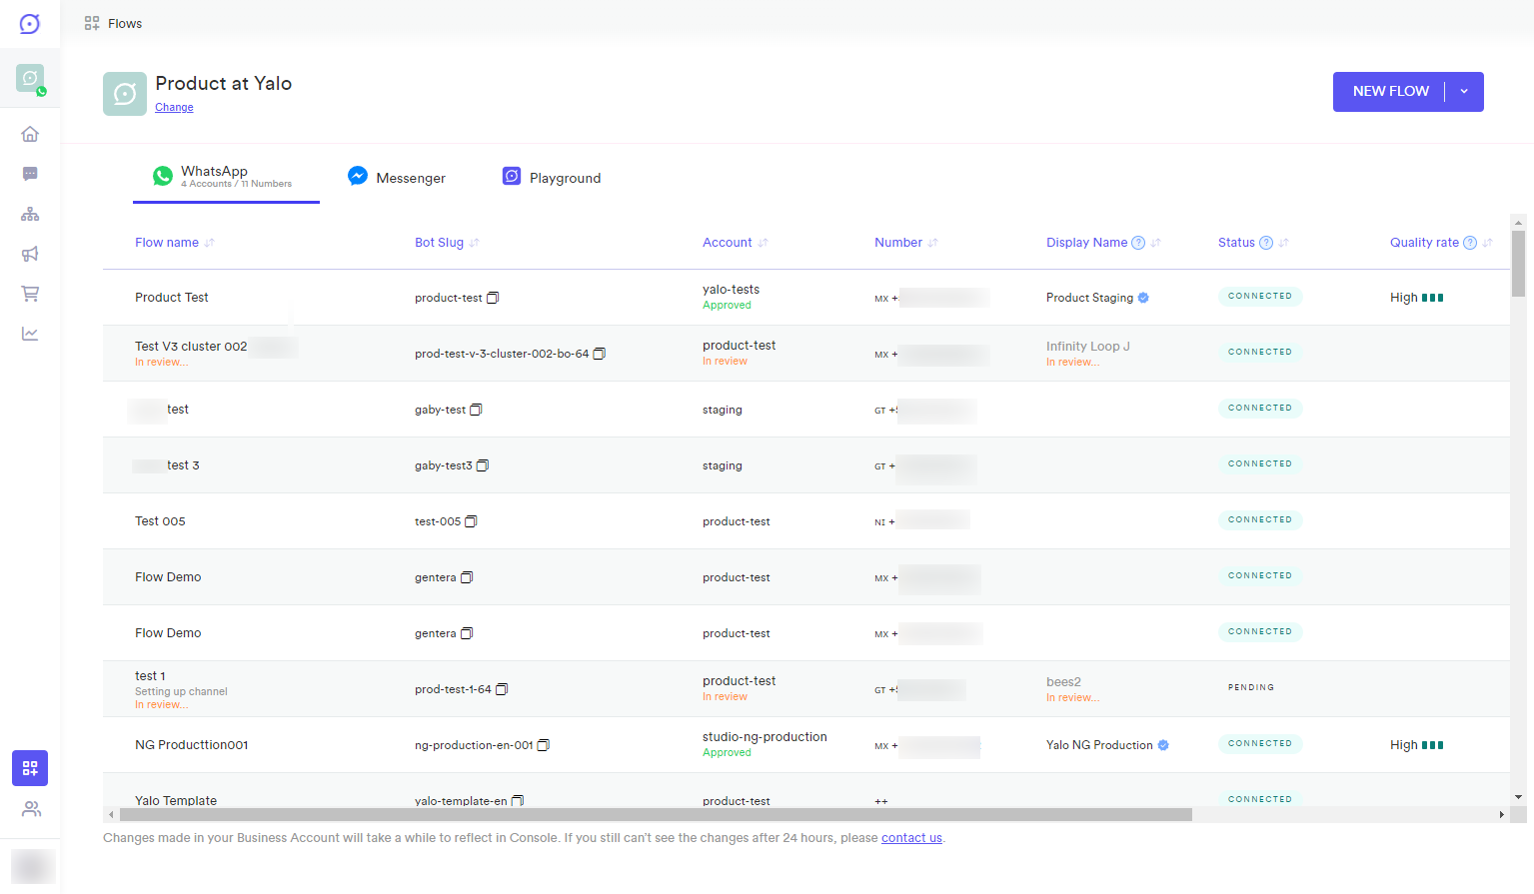Click verified badge next to Product Staging

point(1143,298)
